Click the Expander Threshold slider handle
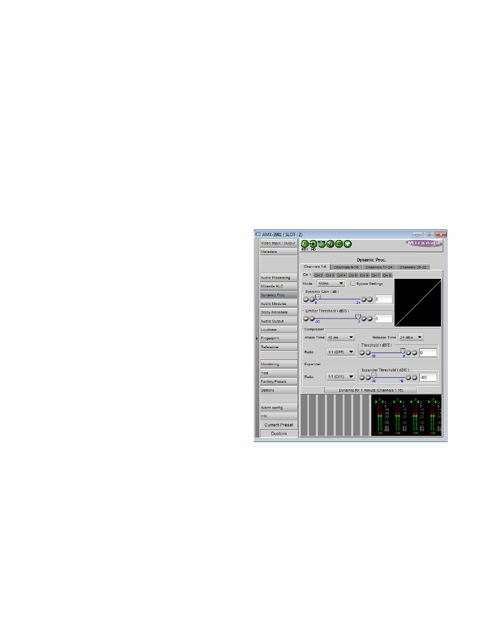This screenshot has width=492, height=637. pos(374,376)
